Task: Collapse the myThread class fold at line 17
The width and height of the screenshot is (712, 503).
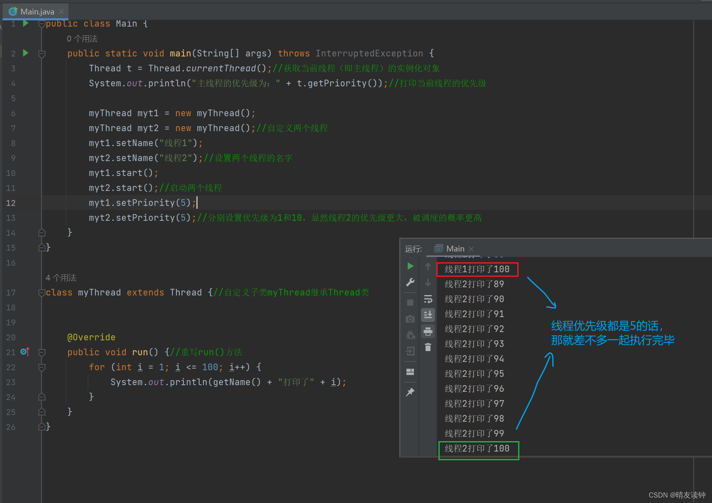Action: pyautogui.click(x=42, y=293)
